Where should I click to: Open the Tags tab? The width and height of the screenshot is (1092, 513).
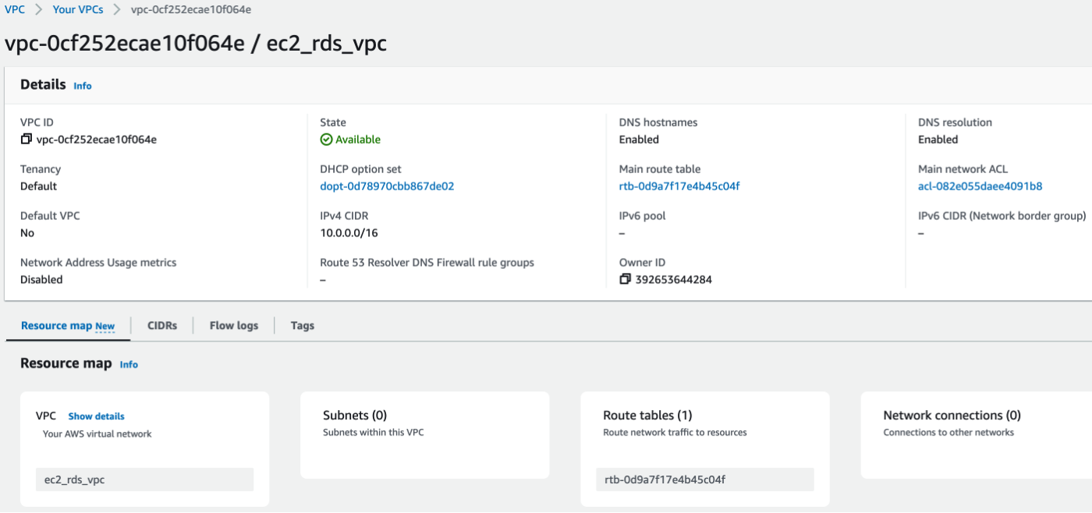pyautogui.click(x=302, y=326)
